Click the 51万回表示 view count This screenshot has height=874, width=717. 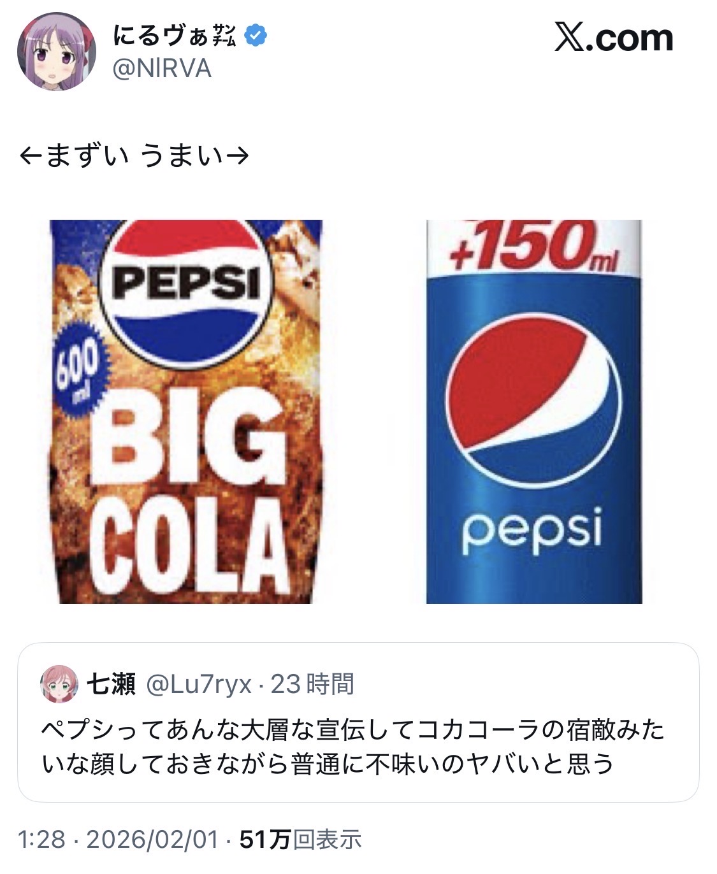click(x=301, y=840)
